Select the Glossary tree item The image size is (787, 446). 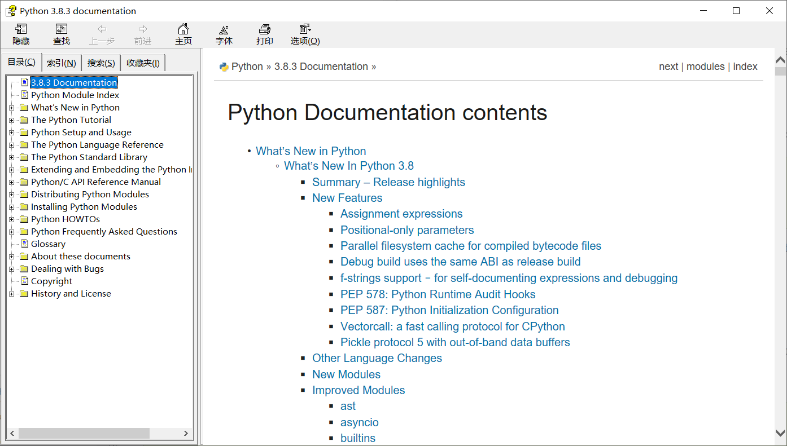click(48, 244)
